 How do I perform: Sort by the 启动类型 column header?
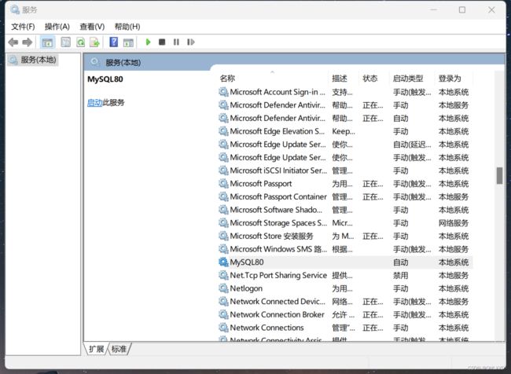coord(408,79)
